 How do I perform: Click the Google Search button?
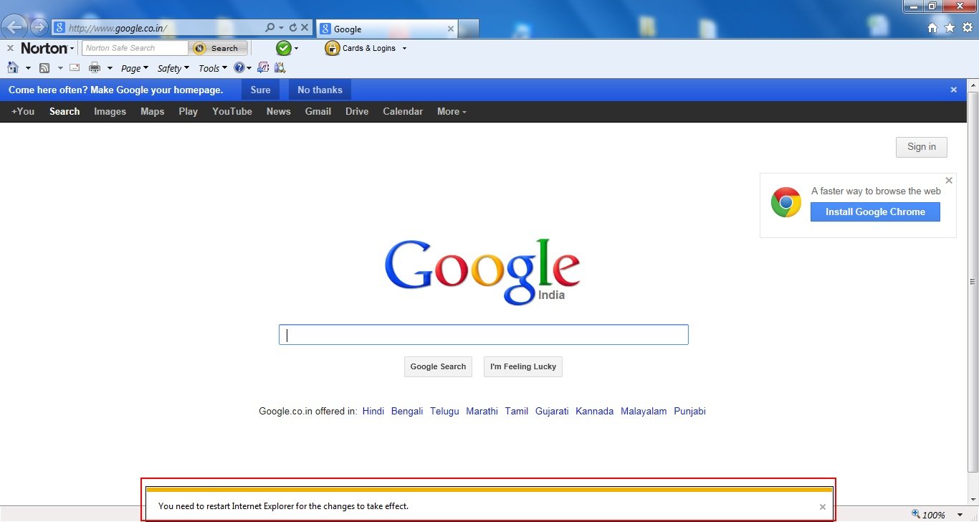pos(438,366)
